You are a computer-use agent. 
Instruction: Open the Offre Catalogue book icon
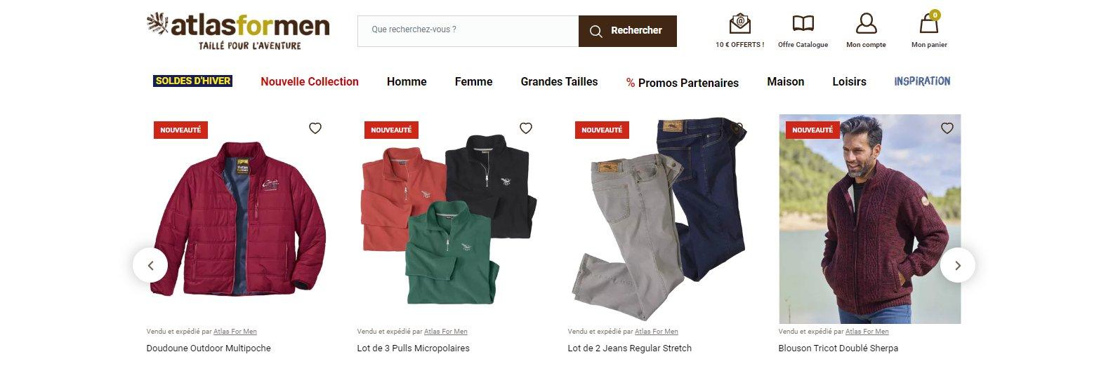tap(803, 25)
